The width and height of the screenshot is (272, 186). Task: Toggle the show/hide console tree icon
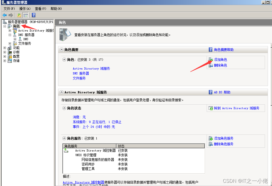click(25, 15)
